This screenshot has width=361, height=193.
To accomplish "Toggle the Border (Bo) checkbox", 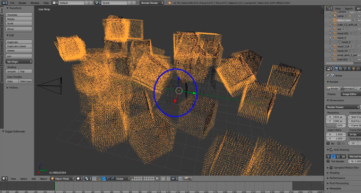I will click(328, 143).
